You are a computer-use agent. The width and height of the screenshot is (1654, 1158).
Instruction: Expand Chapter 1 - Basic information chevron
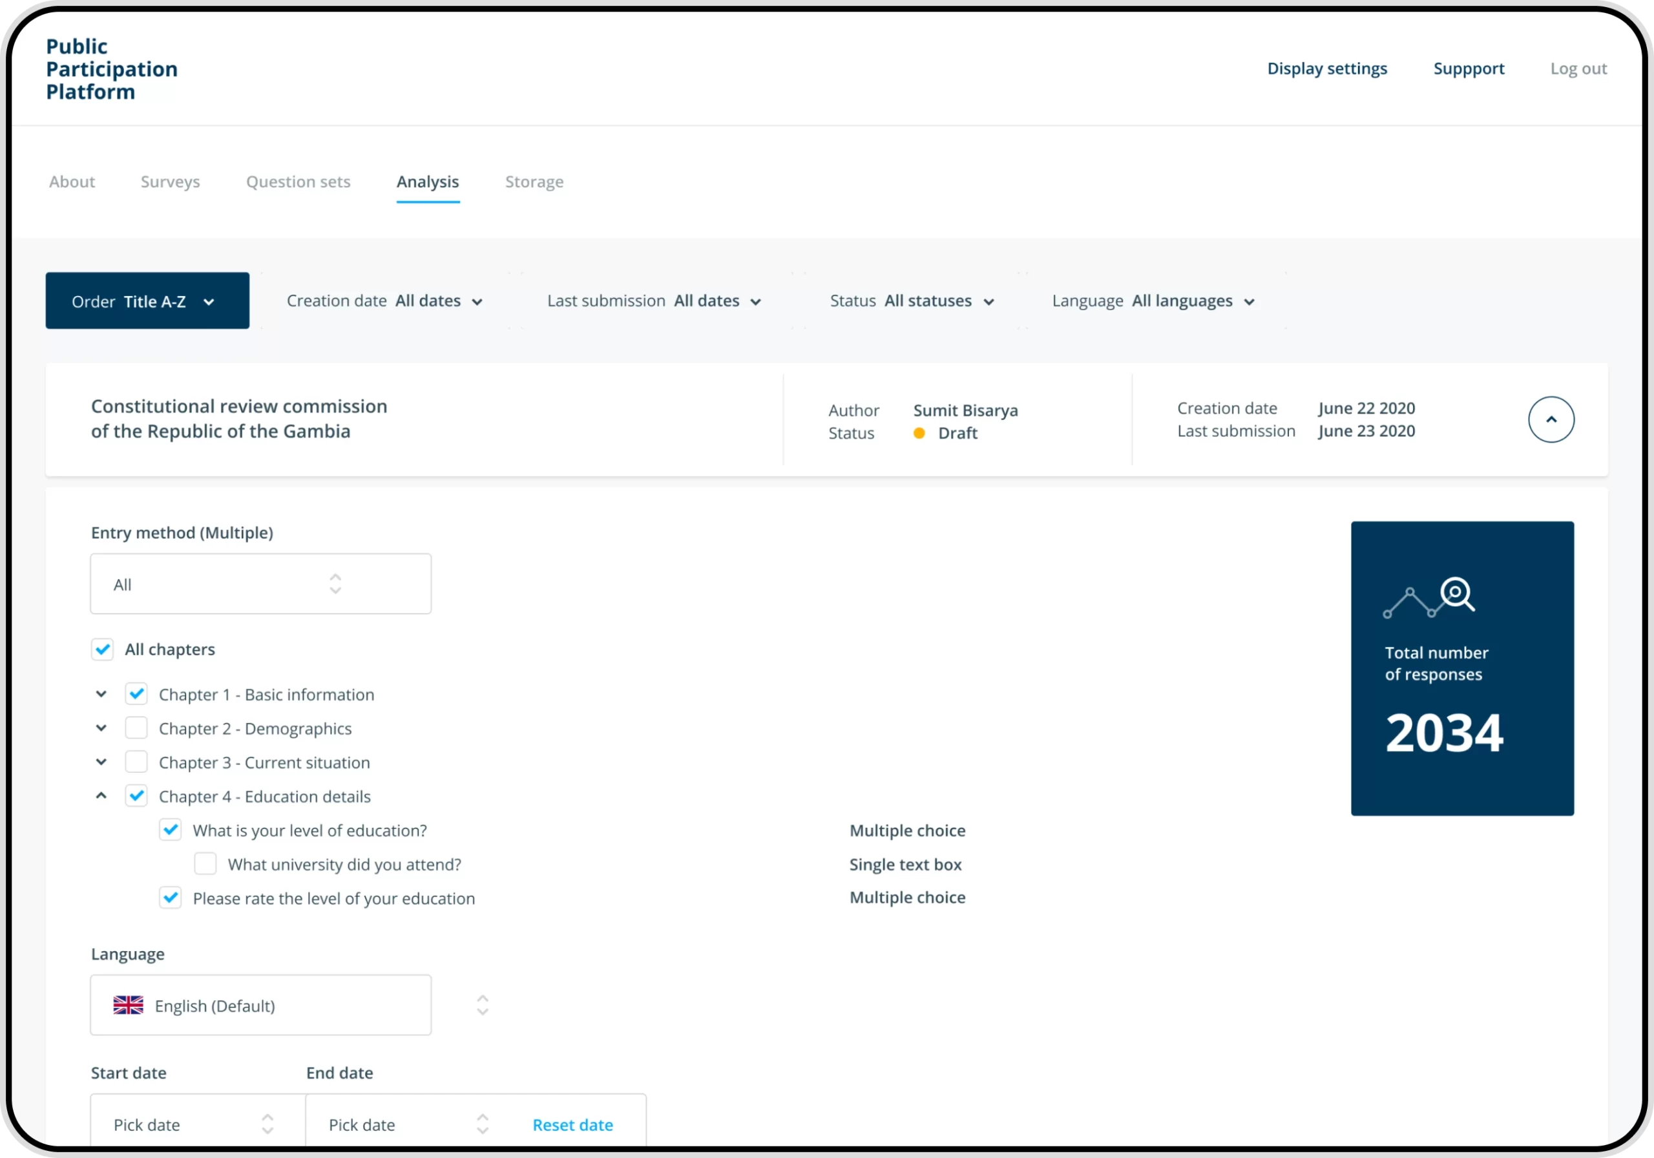coord(101,694)
